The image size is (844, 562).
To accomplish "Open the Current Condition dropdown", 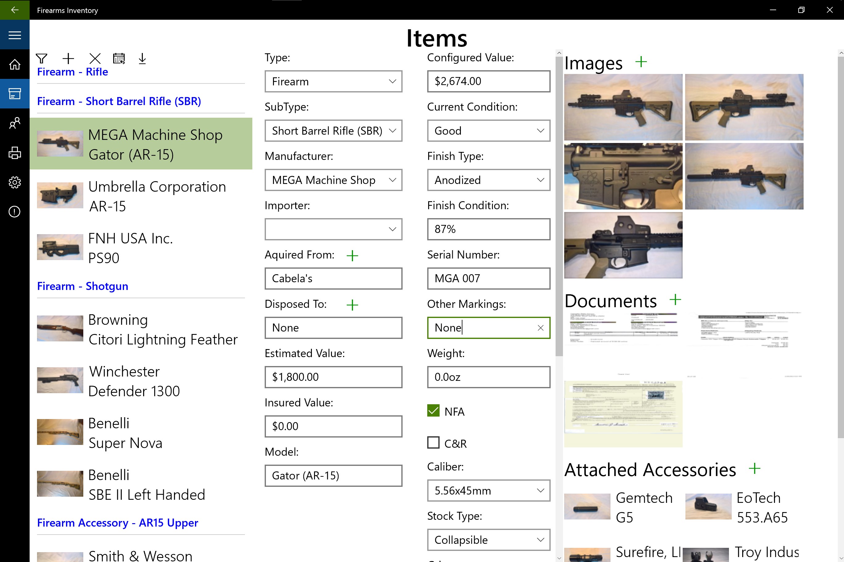I will [x=488, y=131].
